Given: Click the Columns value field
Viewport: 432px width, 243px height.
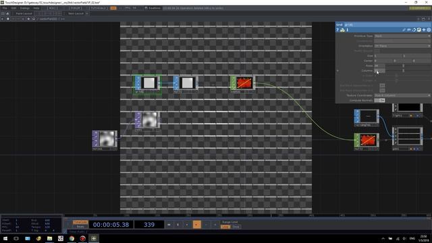Looking at the screenshot, I should pos(379,70).
